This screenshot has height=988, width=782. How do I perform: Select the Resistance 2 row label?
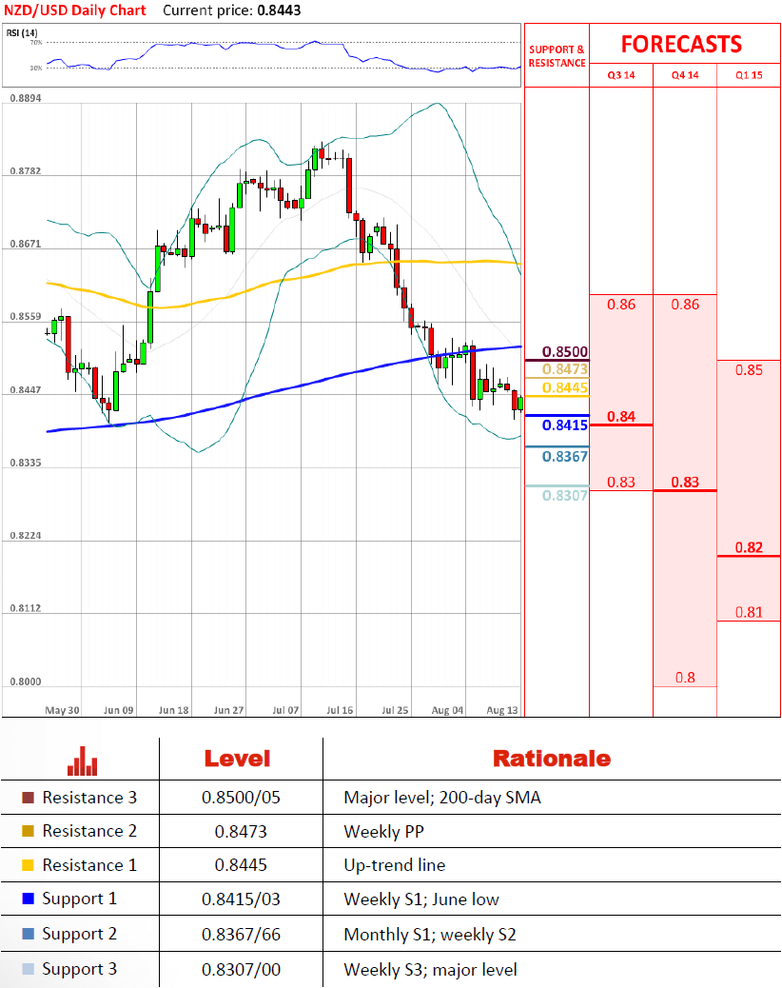click(x=89, y=831)
